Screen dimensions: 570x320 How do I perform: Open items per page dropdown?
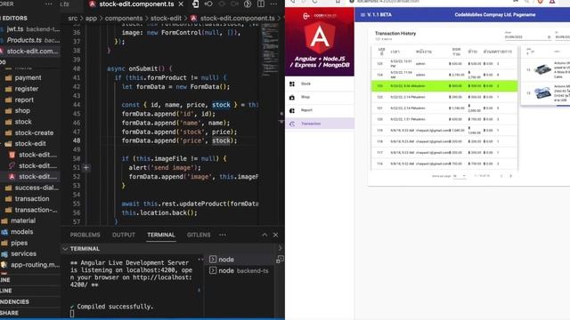point(460,176)
